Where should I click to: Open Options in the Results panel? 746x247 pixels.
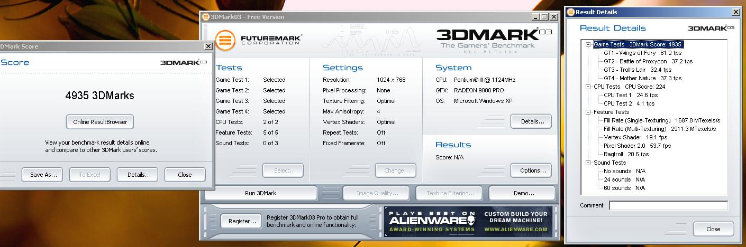click(531, 170)
